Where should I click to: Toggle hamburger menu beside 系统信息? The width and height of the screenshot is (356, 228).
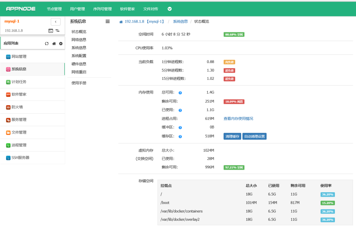(107, 21)
